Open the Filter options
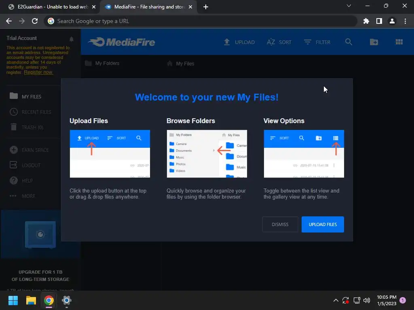The image size is (414, 310). (317, 42)
